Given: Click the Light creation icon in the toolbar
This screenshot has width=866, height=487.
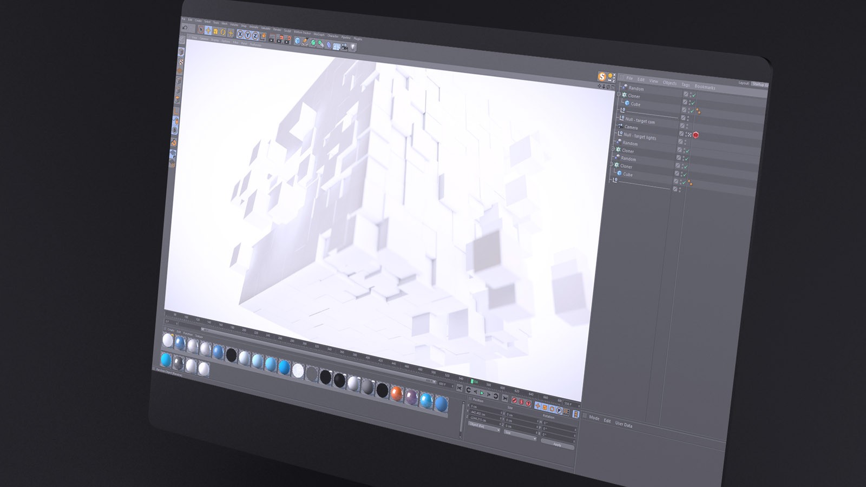Looking at the screenshot, I should 353,46.
